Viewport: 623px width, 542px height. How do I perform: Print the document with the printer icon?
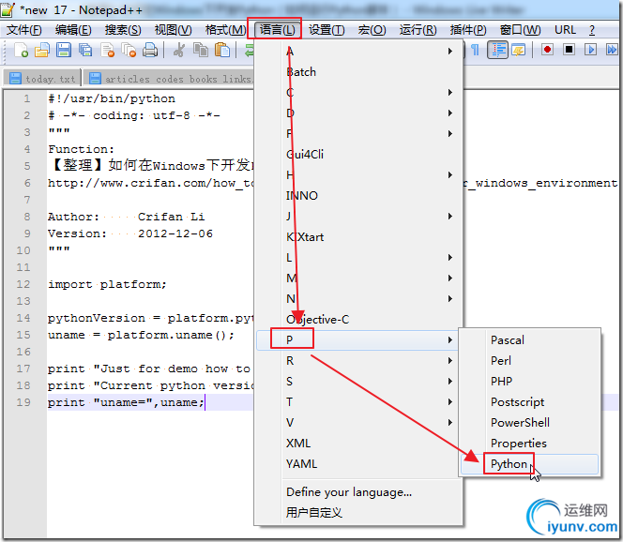150,50
